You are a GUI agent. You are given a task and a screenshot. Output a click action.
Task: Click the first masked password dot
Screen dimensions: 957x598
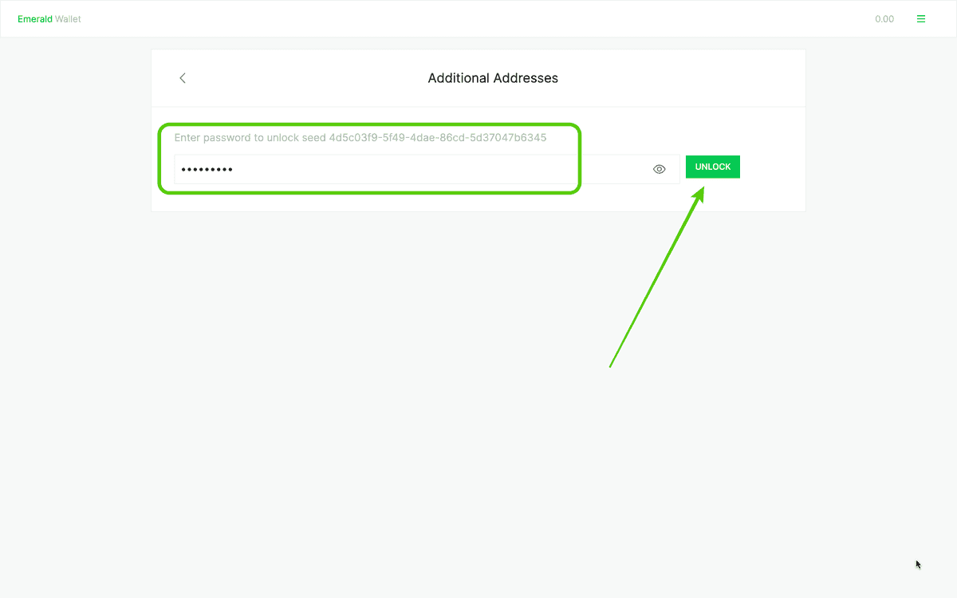coord(183,169)
